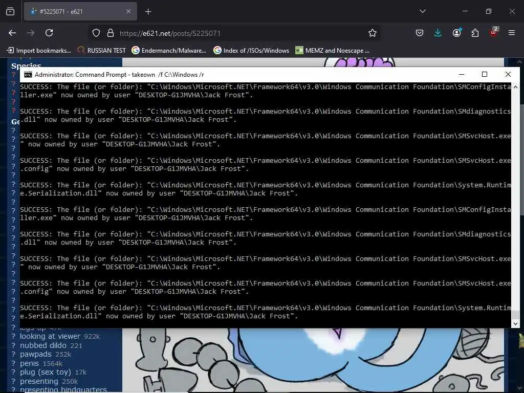Reload the current page

[49, 33]
